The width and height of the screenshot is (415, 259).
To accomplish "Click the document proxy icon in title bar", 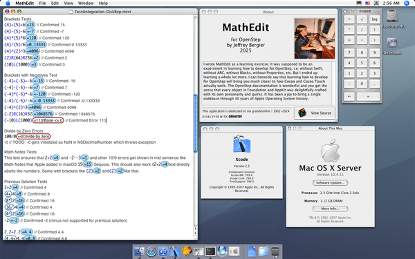I will 71,12.
